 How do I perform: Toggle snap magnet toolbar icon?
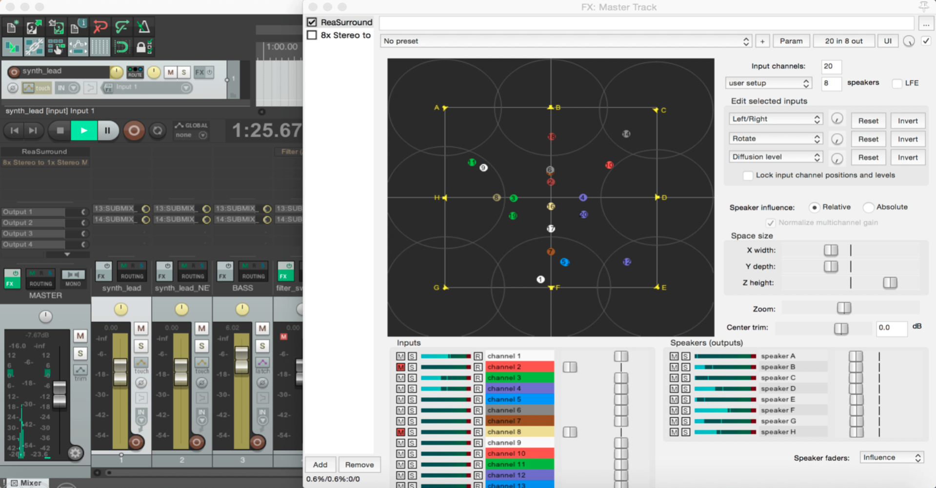122,47
